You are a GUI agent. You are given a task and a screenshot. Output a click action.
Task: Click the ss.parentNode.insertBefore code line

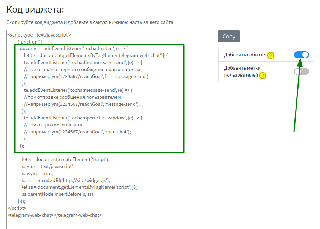pos(58,194)
